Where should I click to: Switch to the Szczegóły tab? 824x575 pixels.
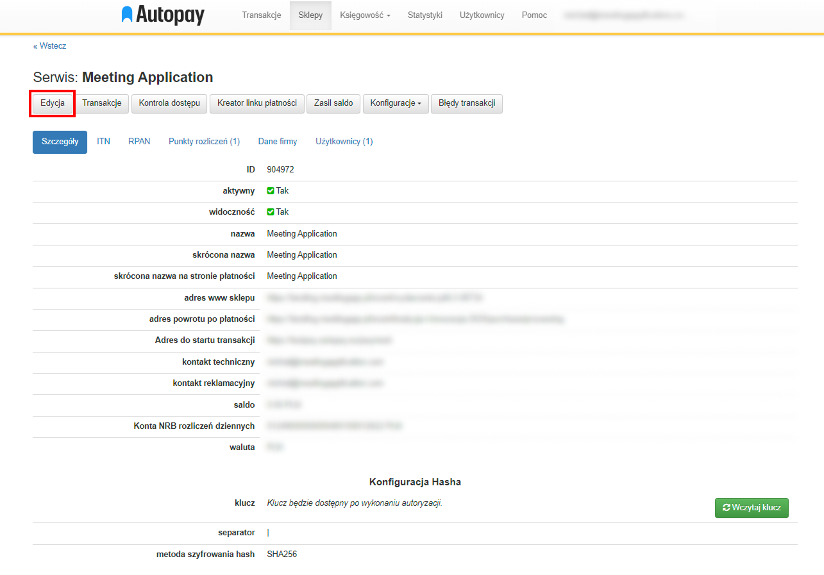[60, 142]
